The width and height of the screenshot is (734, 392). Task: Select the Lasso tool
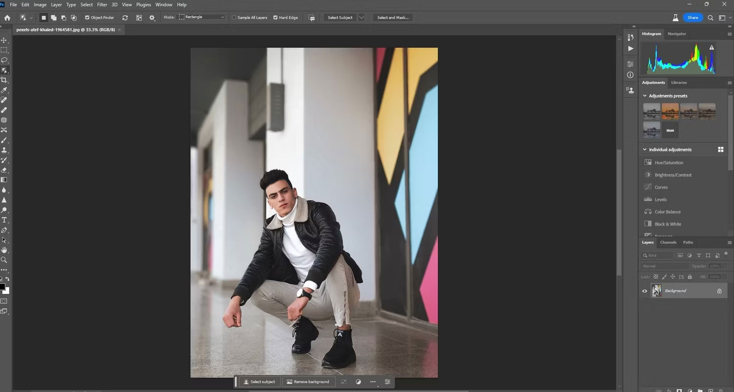pyautogui.click(x=4, y=60)
